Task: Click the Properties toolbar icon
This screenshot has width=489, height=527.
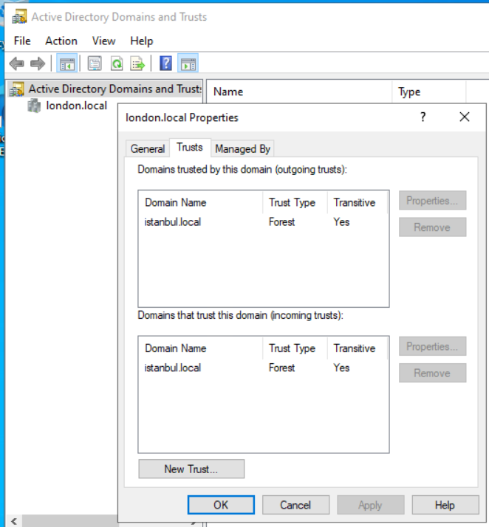Action: (x=95, y=64)
